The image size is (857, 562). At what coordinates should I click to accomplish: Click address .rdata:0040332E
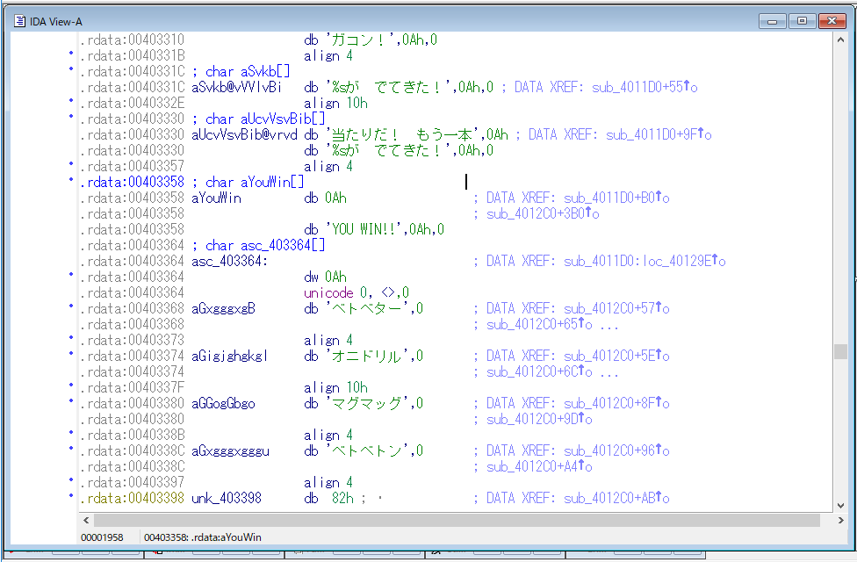point(133,103)
